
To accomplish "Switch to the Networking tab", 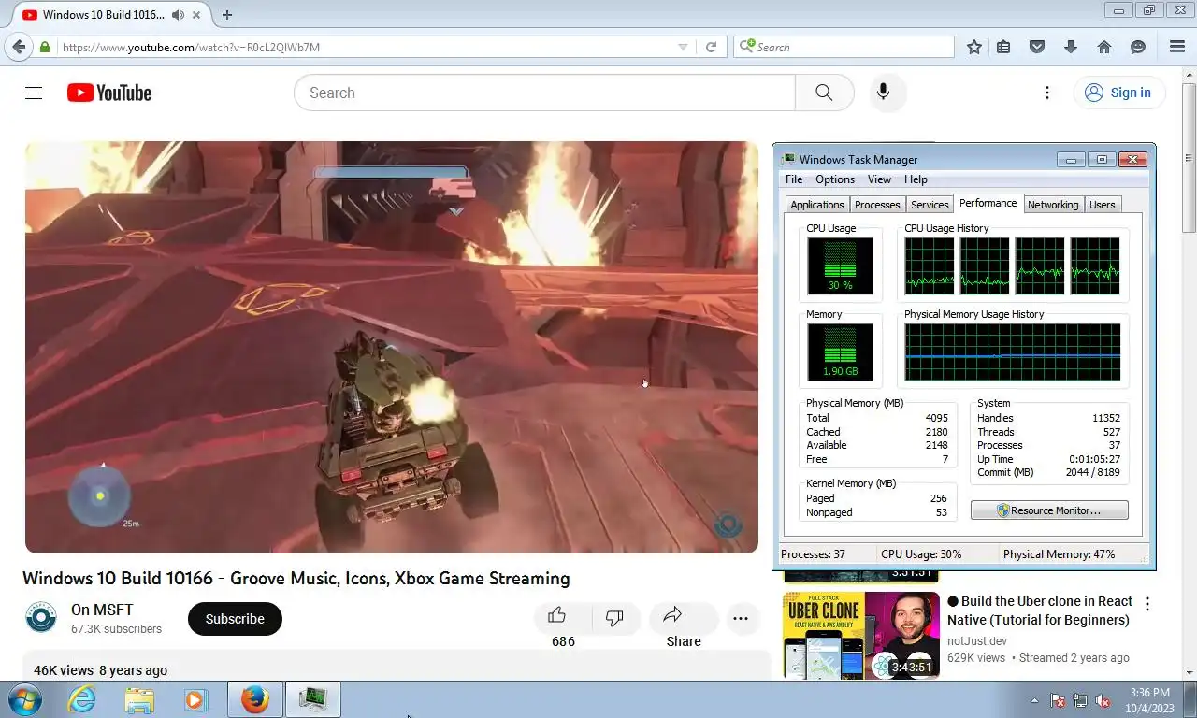I will (1053, 205).
